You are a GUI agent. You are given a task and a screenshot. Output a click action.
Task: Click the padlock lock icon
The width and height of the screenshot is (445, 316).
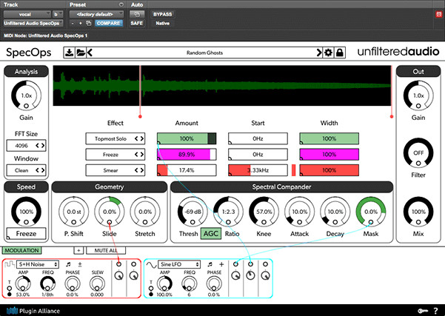coord(339,53)
